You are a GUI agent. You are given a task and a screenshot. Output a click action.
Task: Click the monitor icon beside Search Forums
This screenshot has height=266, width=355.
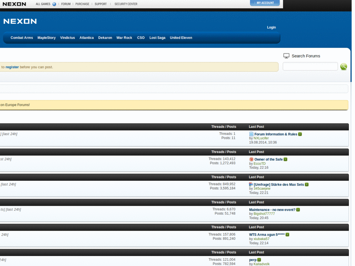[286, 56]
